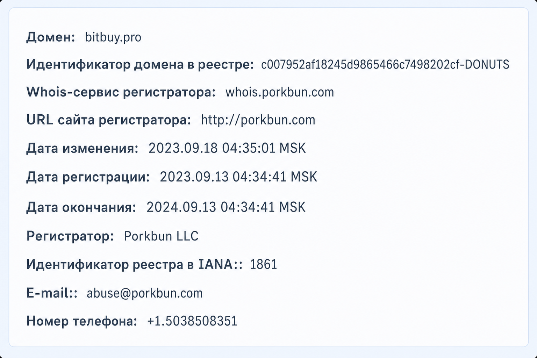Open the http://porkbun.com registrar URL
The width and height of the screenshot is (537, 358).
click(x=258, y=120)
